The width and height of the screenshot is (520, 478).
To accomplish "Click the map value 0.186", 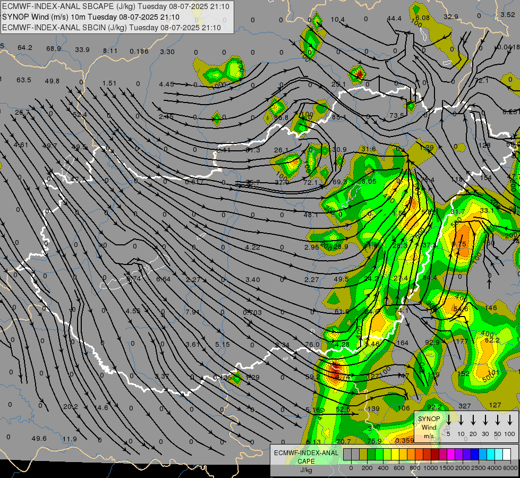I will [x=139, y=51].
